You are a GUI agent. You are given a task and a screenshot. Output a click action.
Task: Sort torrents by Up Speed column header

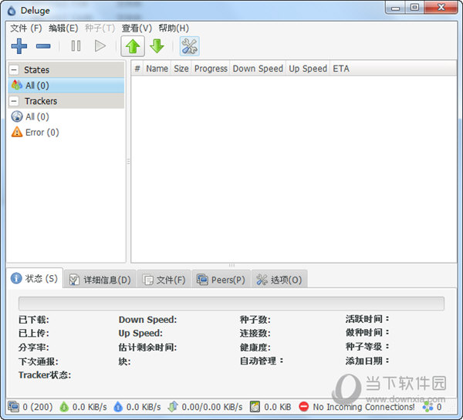[308, 69]
